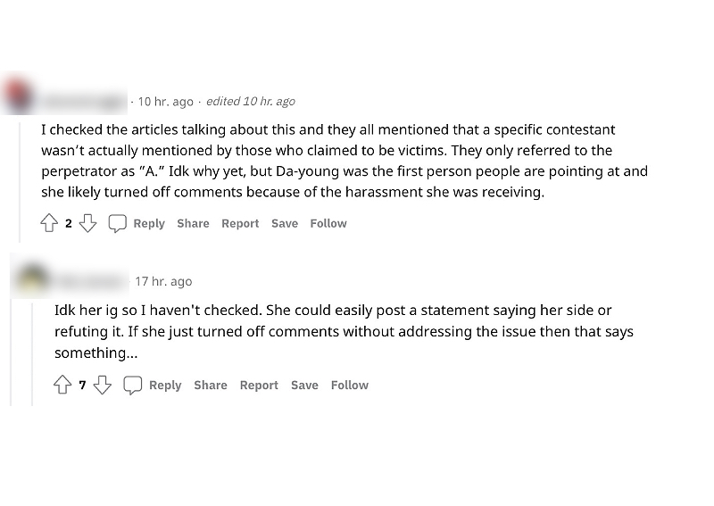Click the 'edited 10 hr. ago' label
Image resolution: width=714 pixels, height=506 pixels.
click(251, 101)
